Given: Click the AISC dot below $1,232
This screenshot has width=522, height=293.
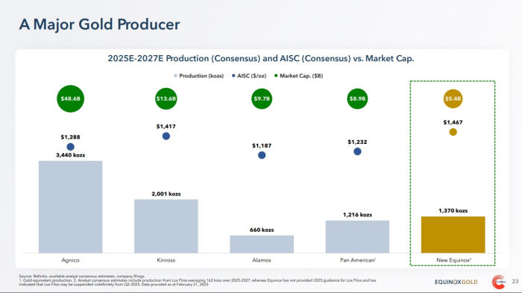Looking at the screenshot, I should pos(357,151).
